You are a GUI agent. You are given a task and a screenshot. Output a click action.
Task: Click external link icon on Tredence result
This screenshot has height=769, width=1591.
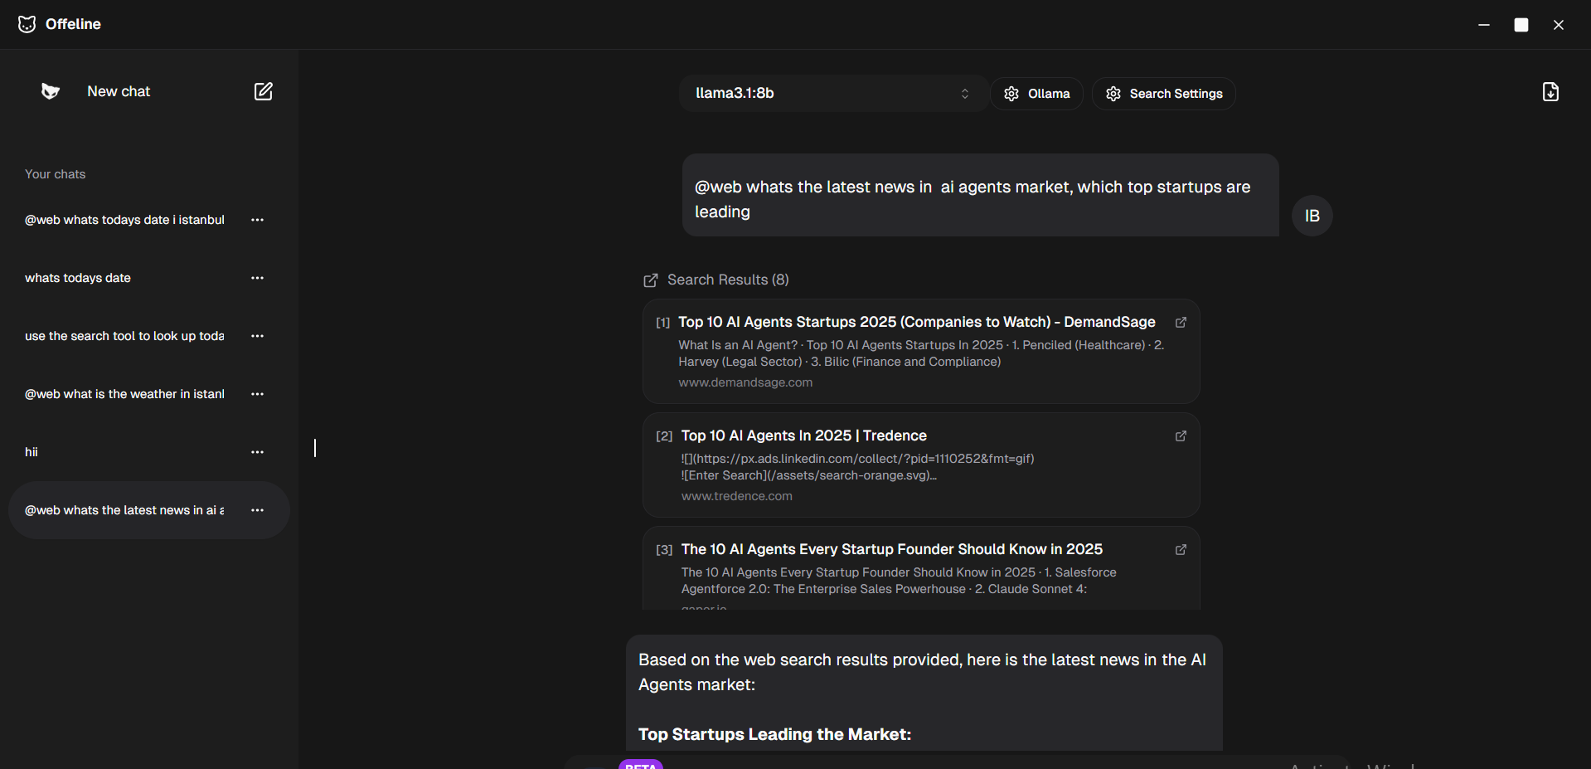1181,436
